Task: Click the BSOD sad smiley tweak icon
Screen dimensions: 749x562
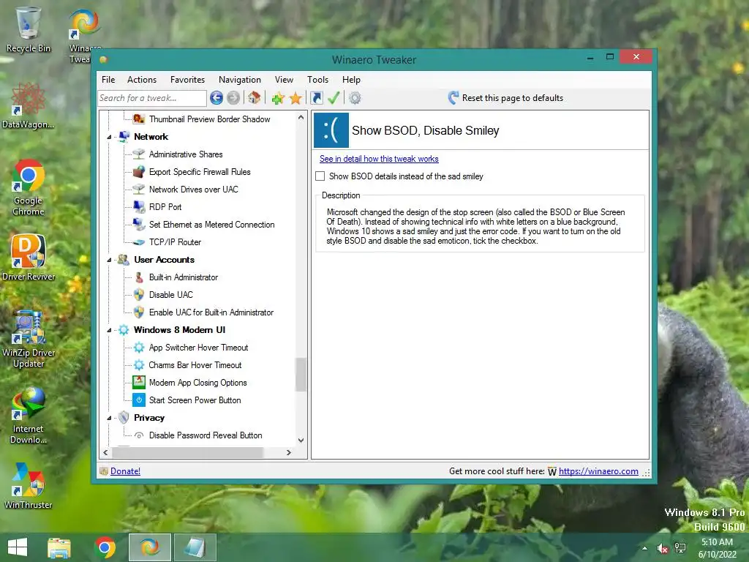Action: [x=331, y=130]
